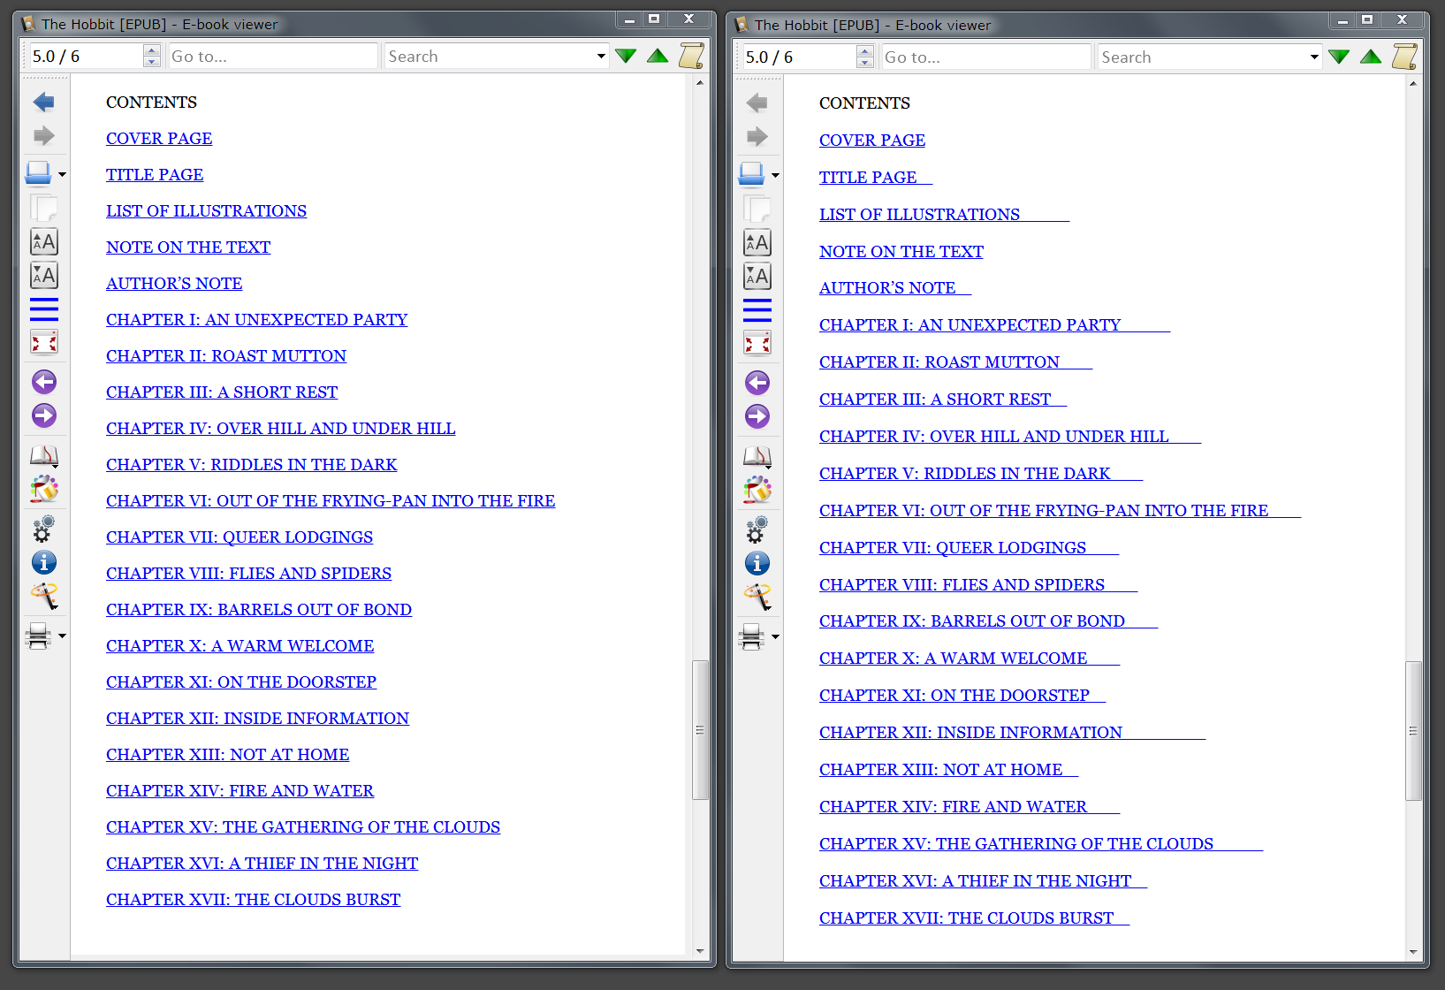Focus the Go to field in right window
This screenshot has width=1445, height=990.
tap(986, 57)
